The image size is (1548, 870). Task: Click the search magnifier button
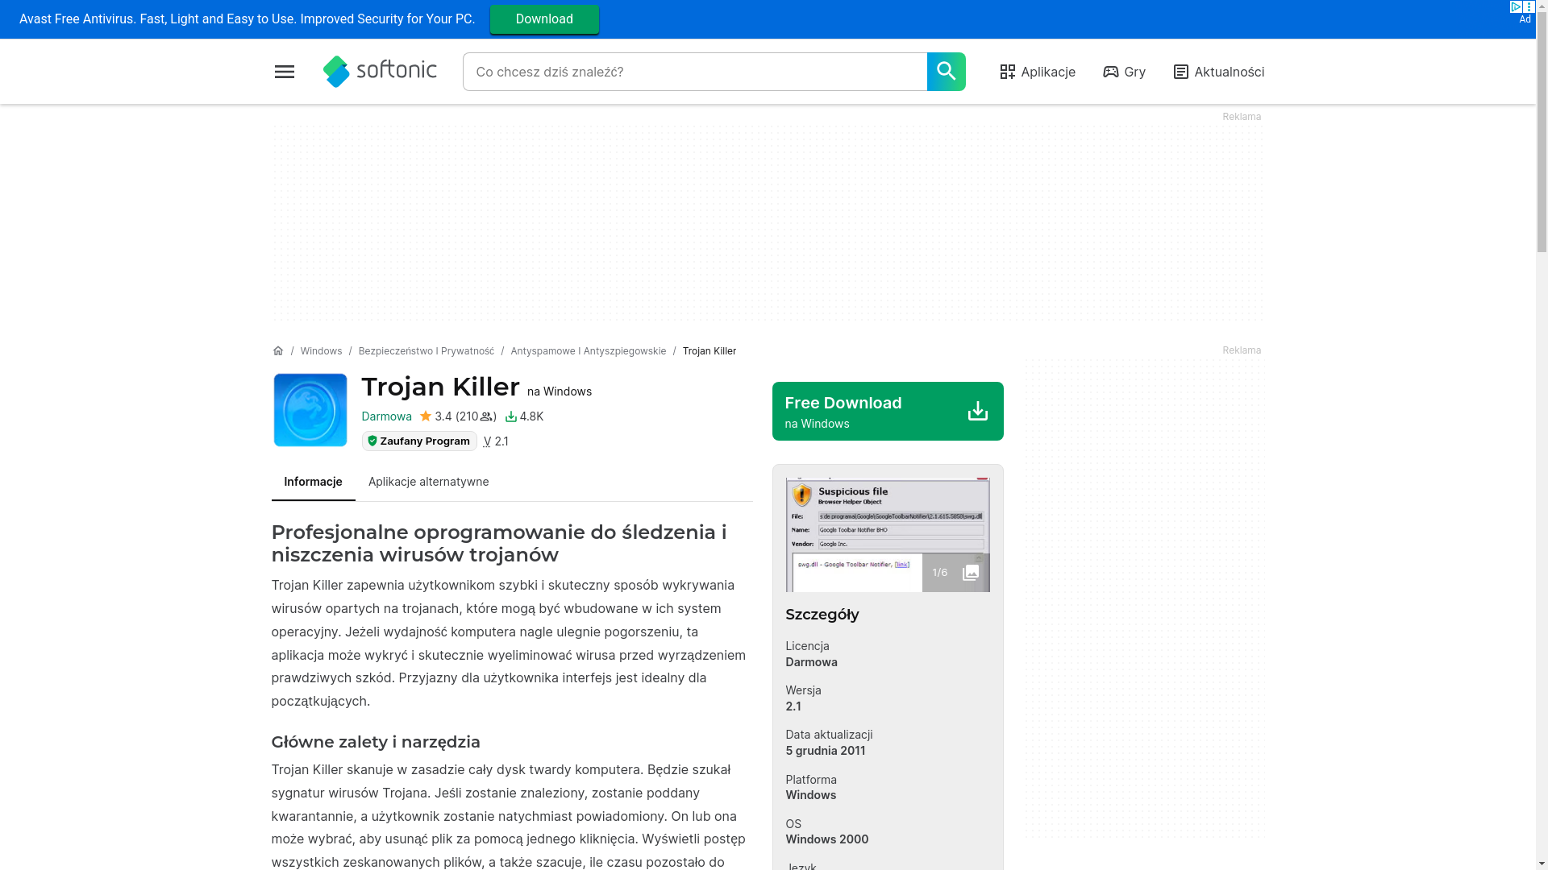946,72
